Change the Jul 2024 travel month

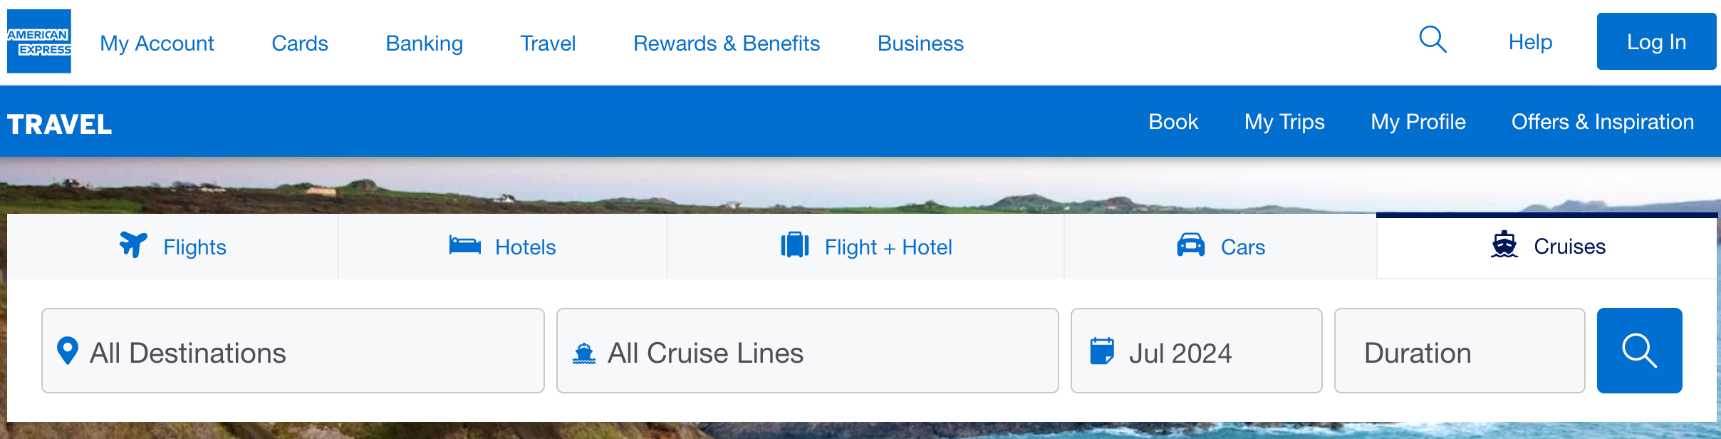tap(1196, 350)
